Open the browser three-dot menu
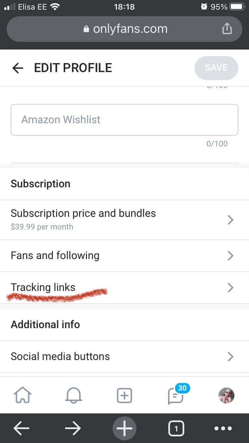Viewport: 249px width, 443px height. (x=223, y=429)
